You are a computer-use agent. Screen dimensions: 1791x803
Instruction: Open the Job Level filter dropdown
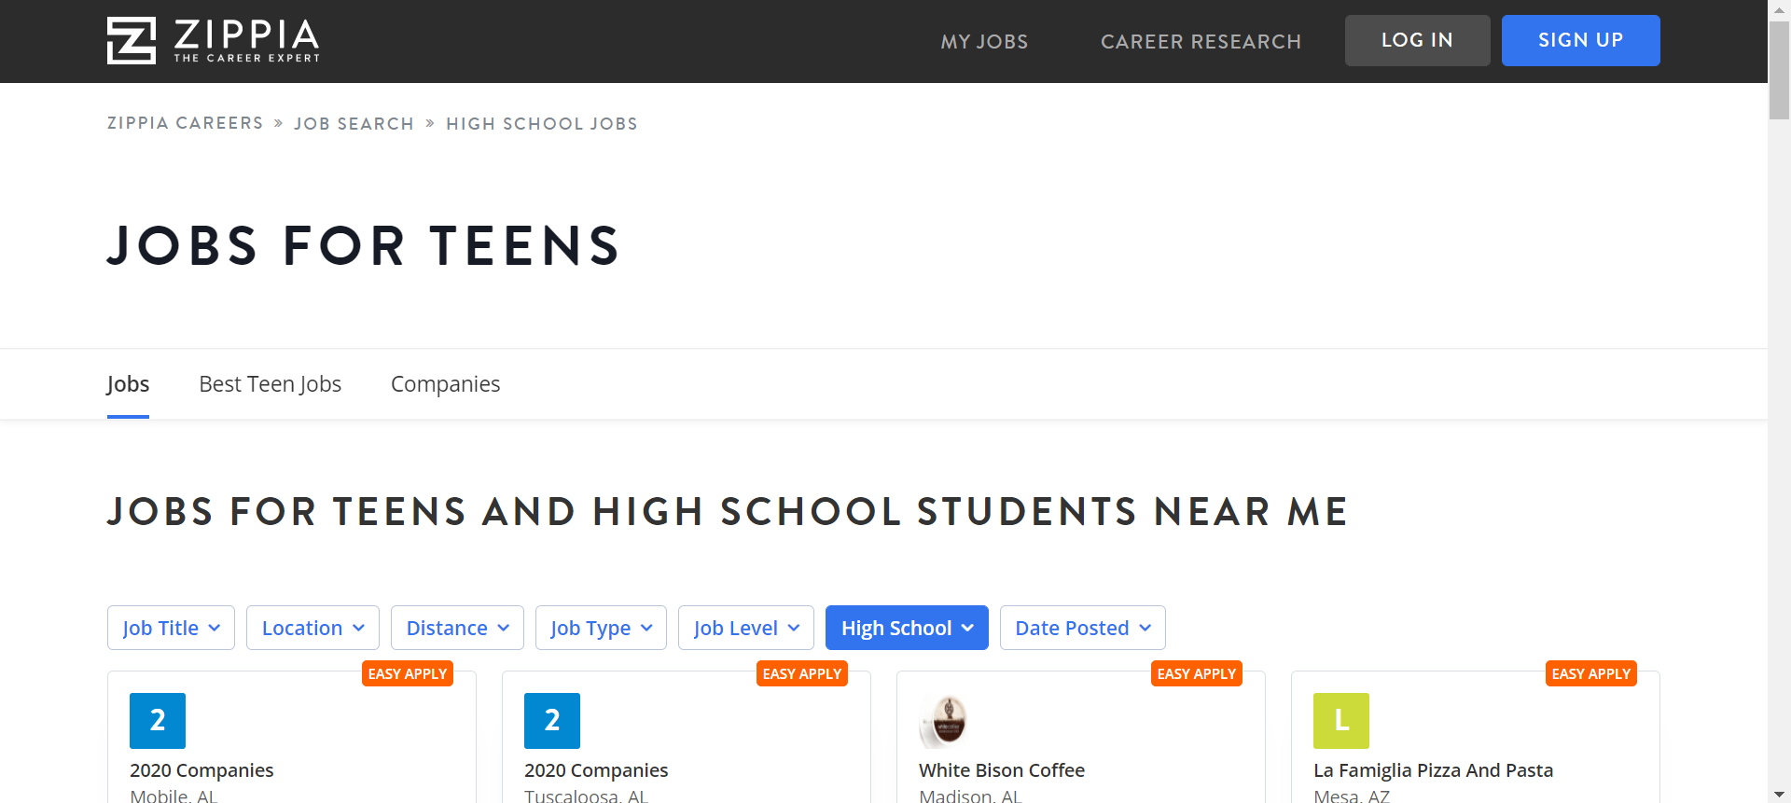(746, 628)
